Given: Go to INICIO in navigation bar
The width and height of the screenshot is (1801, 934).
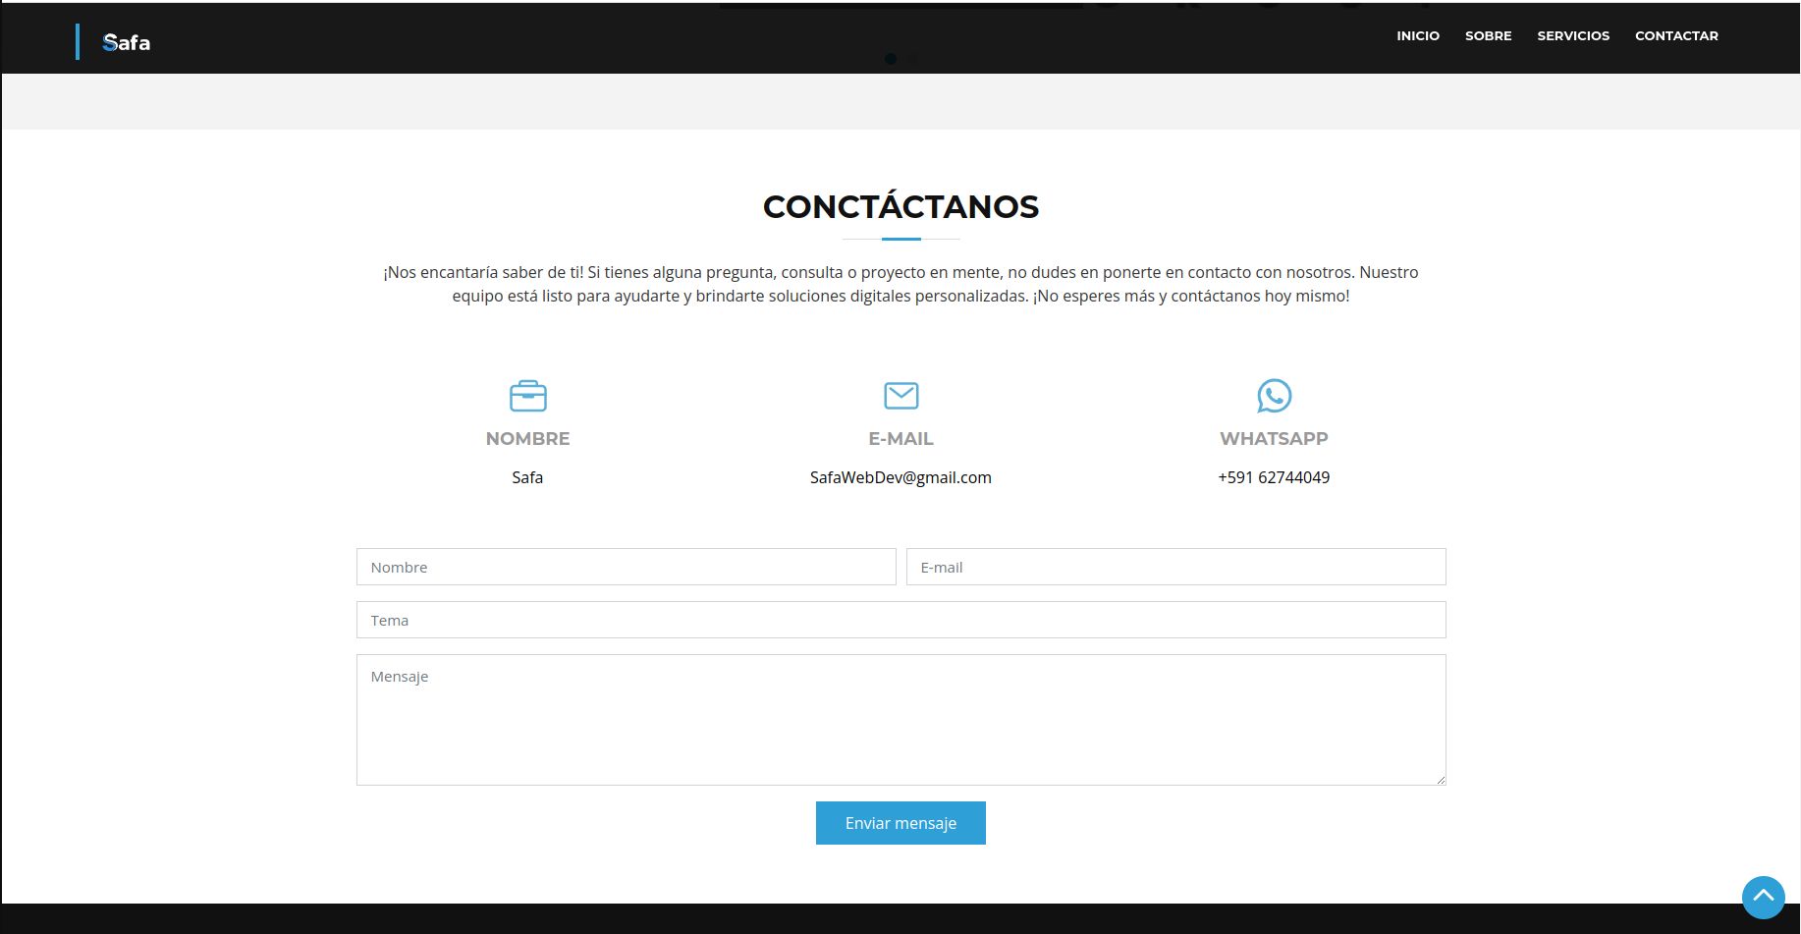Looking at the screenshot, I should pyautogui.click(x=1417, y=35).
